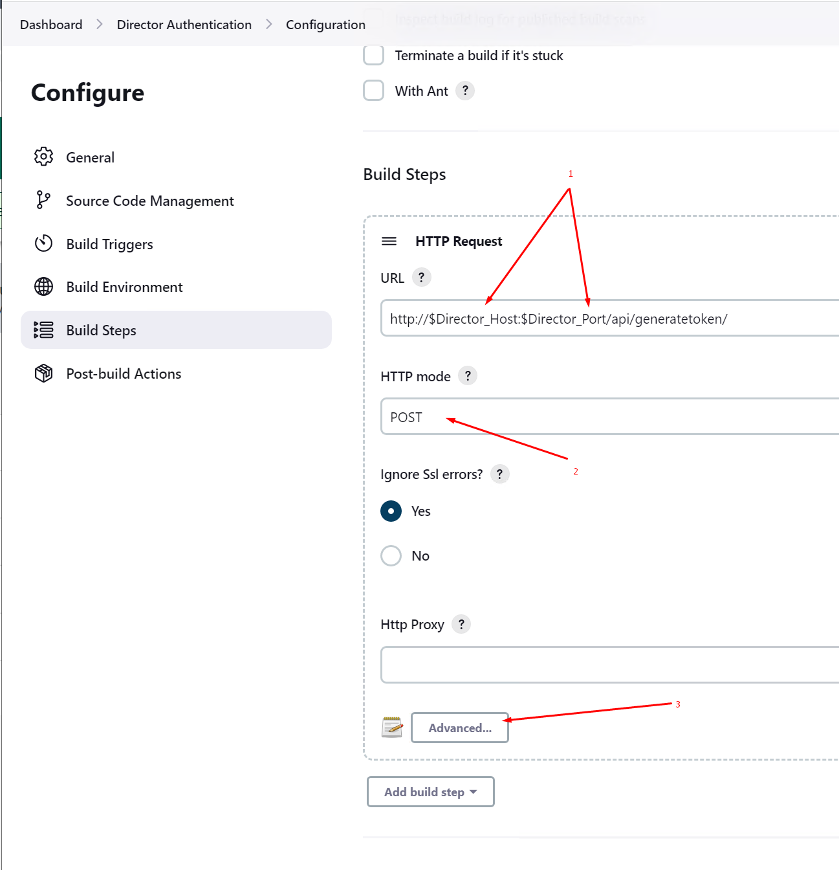Navigate to Dashboard via breadcrumb

50,24
